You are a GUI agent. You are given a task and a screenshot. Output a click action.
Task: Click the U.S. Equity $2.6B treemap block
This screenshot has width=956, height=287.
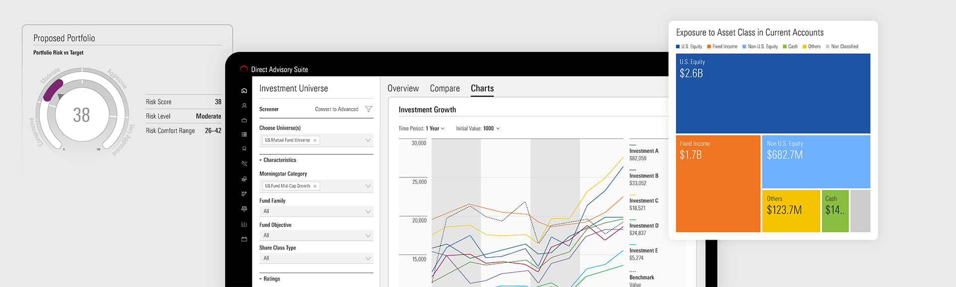pyautogui.click(x=773, y=93)
